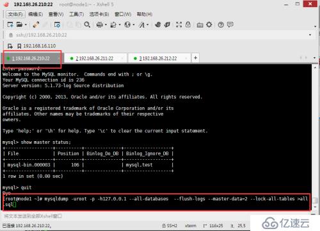
Task: Click the Font 'A' icon
Action: [141, 25]
